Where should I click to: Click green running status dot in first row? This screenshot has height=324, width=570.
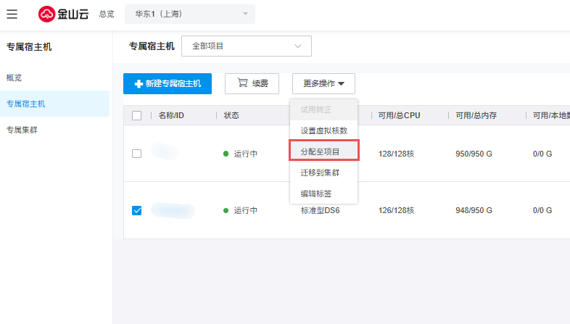click(226, 154)
